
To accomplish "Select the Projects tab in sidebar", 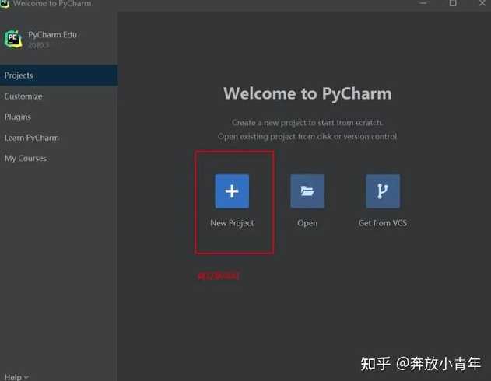I will (59, 75).
